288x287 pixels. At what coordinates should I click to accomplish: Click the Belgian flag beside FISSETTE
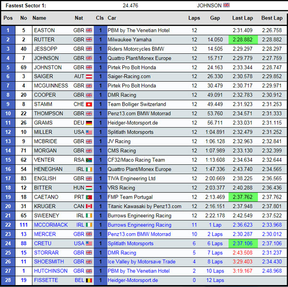click(x=89, y=280)
